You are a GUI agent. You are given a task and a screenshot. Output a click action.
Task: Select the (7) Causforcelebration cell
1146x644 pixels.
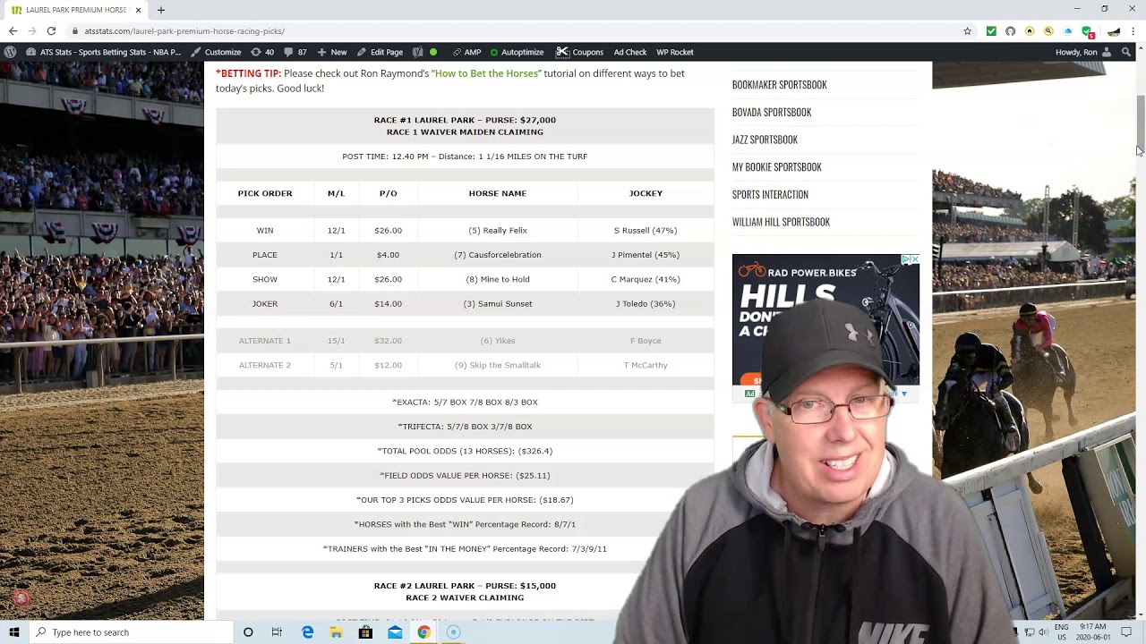tap(498, 255)
